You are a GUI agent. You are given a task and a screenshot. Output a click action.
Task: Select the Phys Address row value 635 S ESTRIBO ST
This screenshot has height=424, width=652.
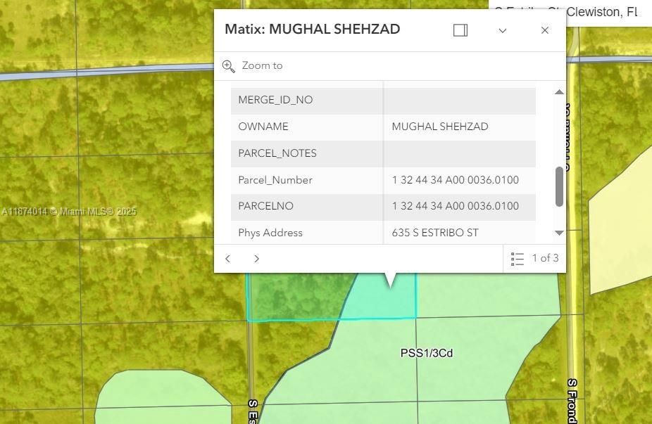tap(434, 232)
